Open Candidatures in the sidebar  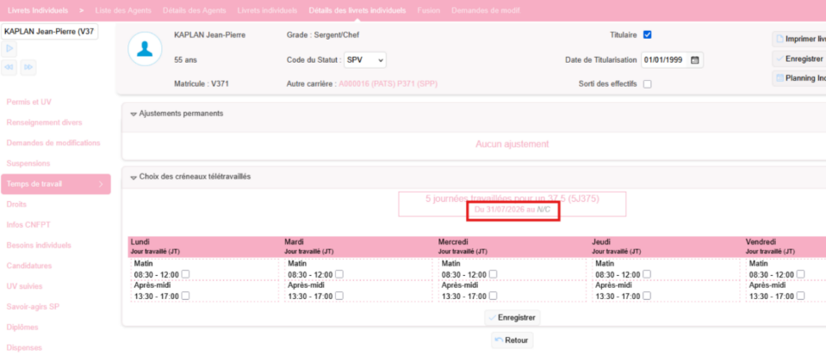tap(29, 266)
